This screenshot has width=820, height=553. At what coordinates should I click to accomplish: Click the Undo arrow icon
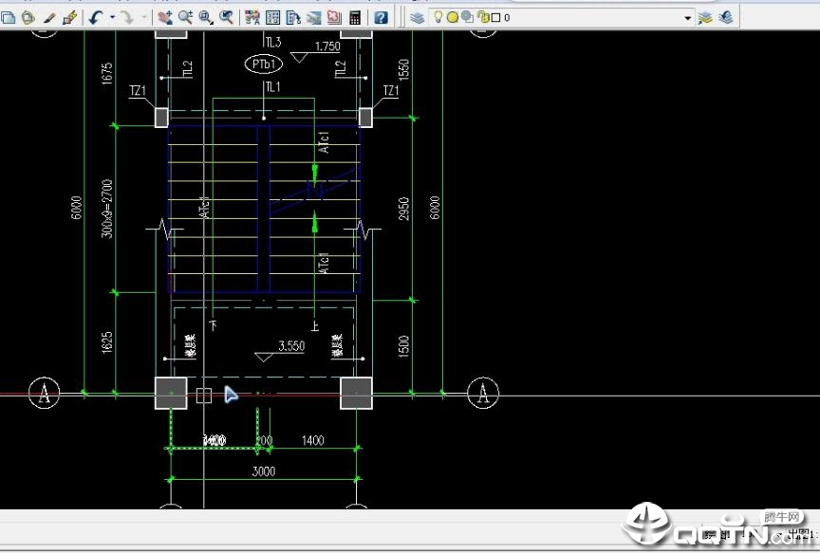(x=97, y=17)
